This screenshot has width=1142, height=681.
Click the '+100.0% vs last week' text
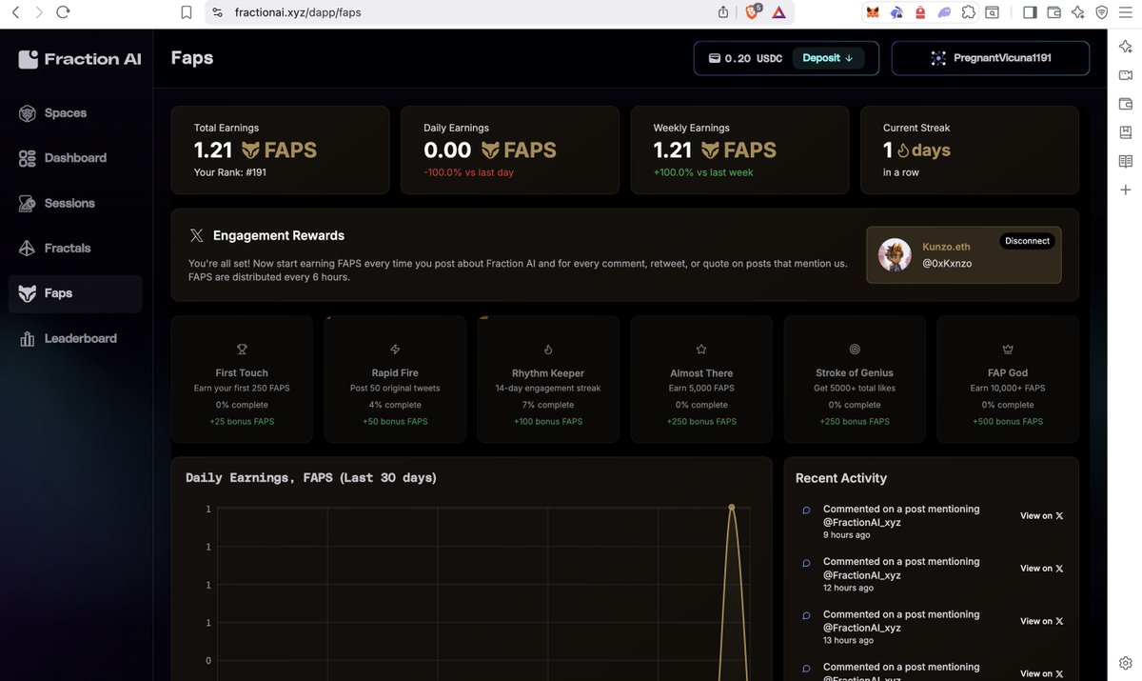703,172
